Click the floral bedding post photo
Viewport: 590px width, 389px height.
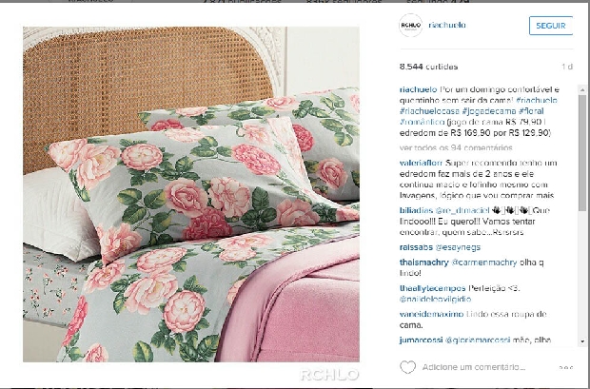point(191,194)
